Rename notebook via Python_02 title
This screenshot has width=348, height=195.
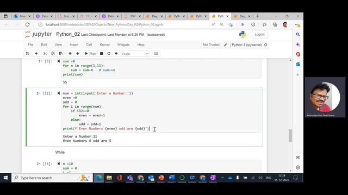(x=68, y=34)
